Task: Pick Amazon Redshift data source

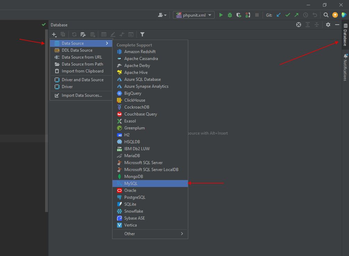Action: (150, 52)
